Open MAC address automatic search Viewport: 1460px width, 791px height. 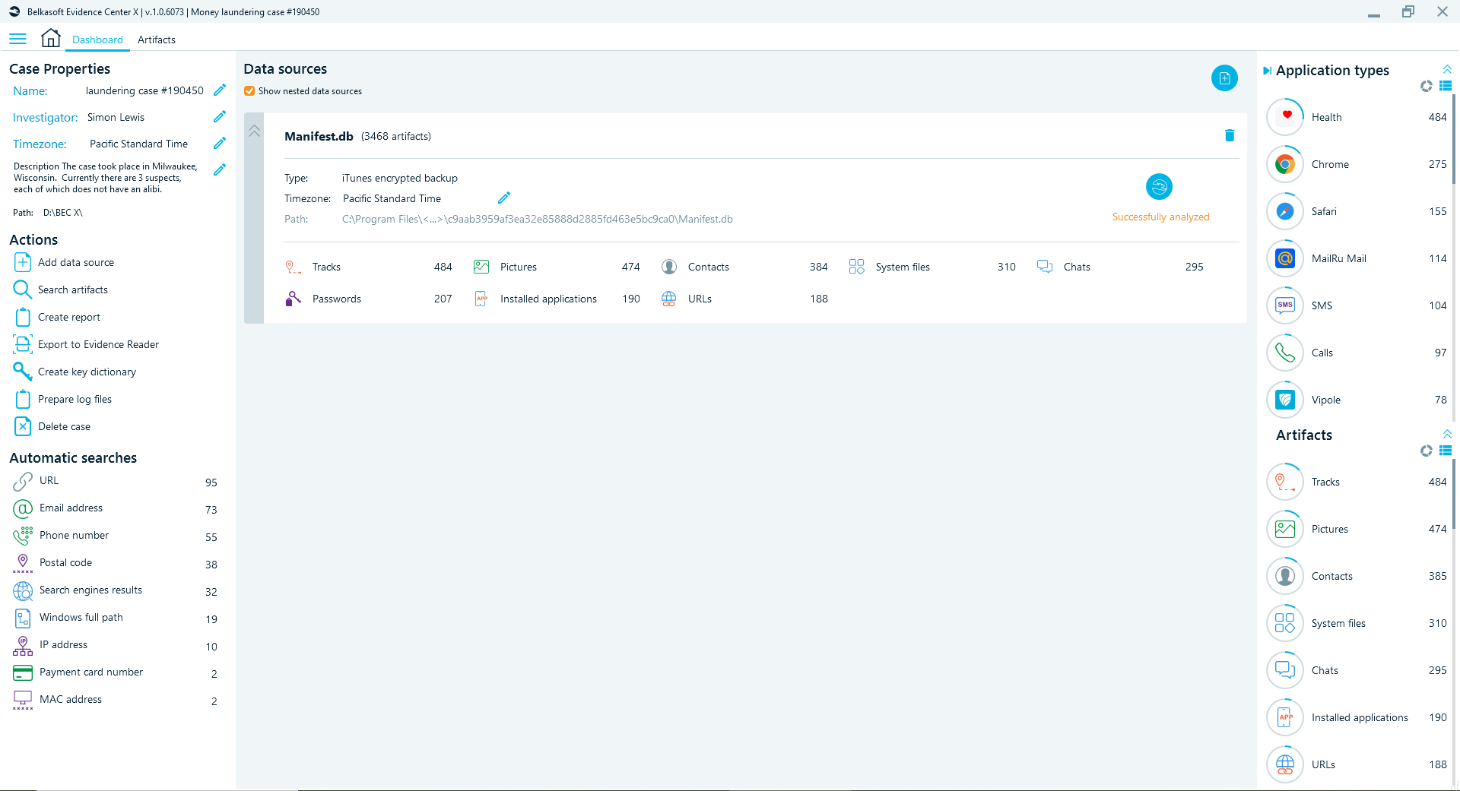[x=115, y=700]
